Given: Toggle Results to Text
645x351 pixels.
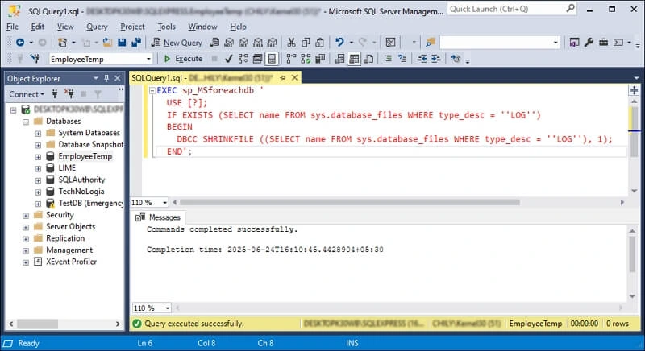Looking at the screenshot, I should 339,59.
